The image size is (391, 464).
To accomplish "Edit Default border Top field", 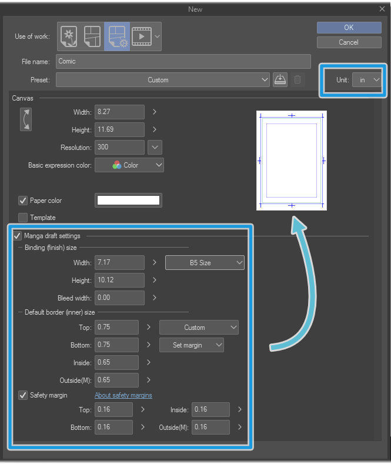I will pos(116,328).
